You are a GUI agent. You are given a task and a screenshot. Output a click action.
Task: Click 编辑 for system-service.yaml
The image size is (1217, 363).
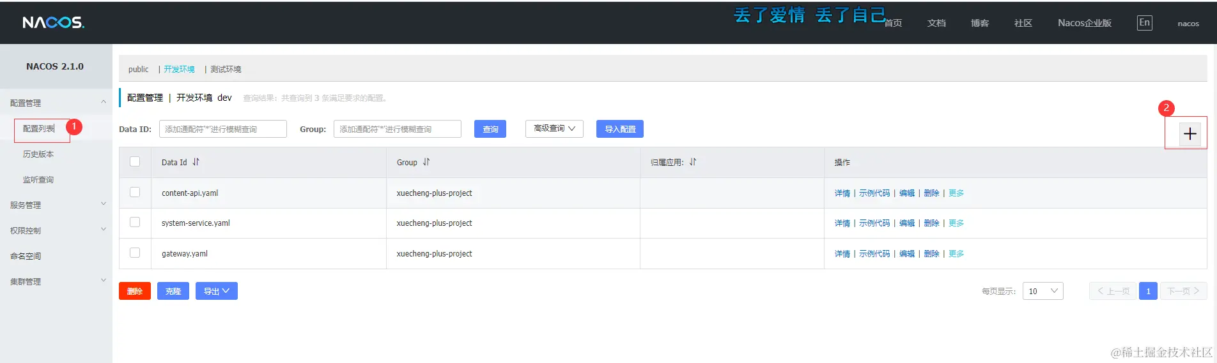907,223
